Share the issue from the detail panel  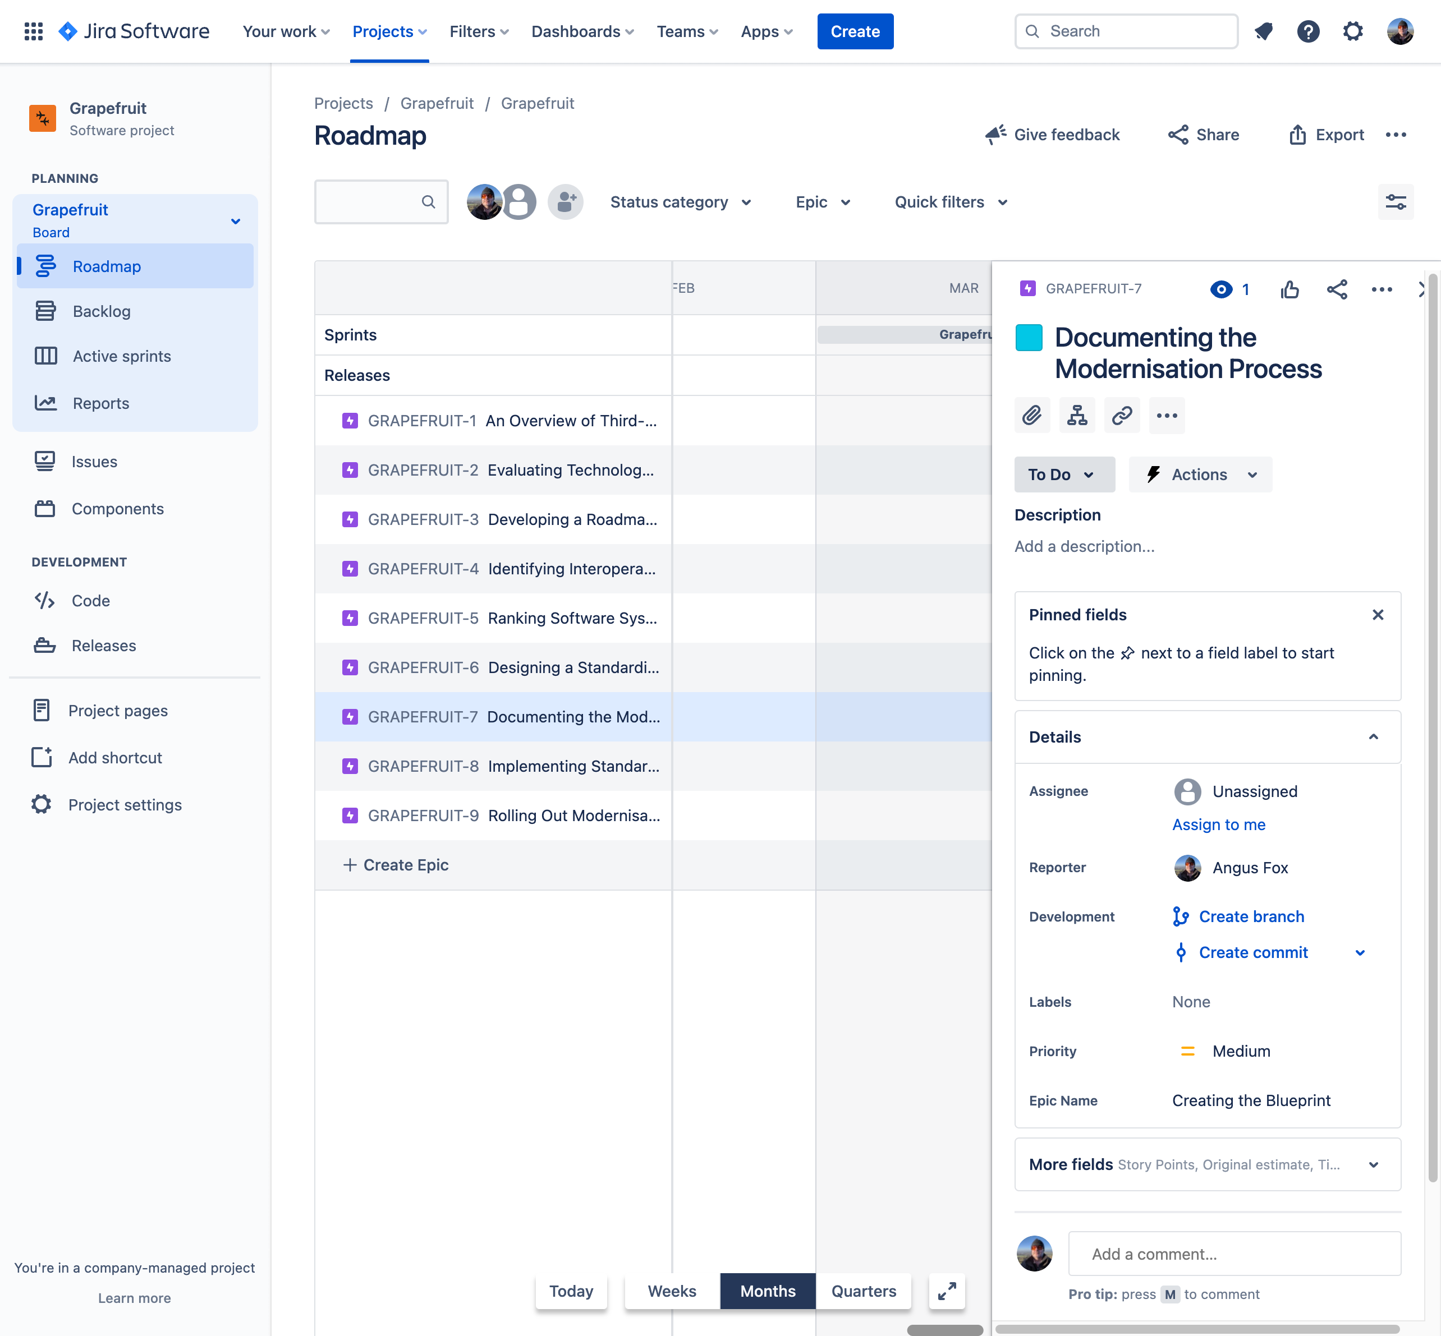(x=1337, y=289)
